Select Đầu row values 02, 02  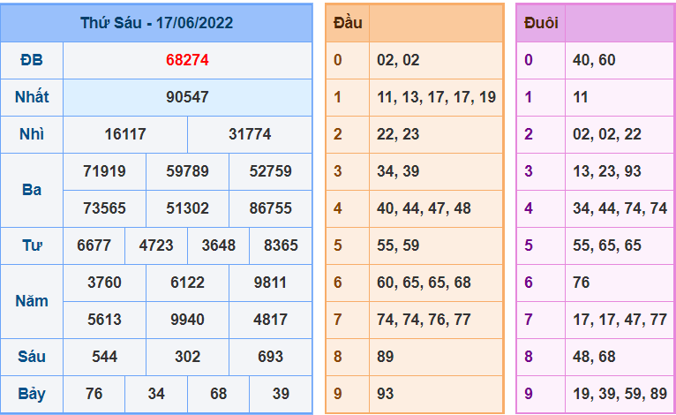click(398, 60)
